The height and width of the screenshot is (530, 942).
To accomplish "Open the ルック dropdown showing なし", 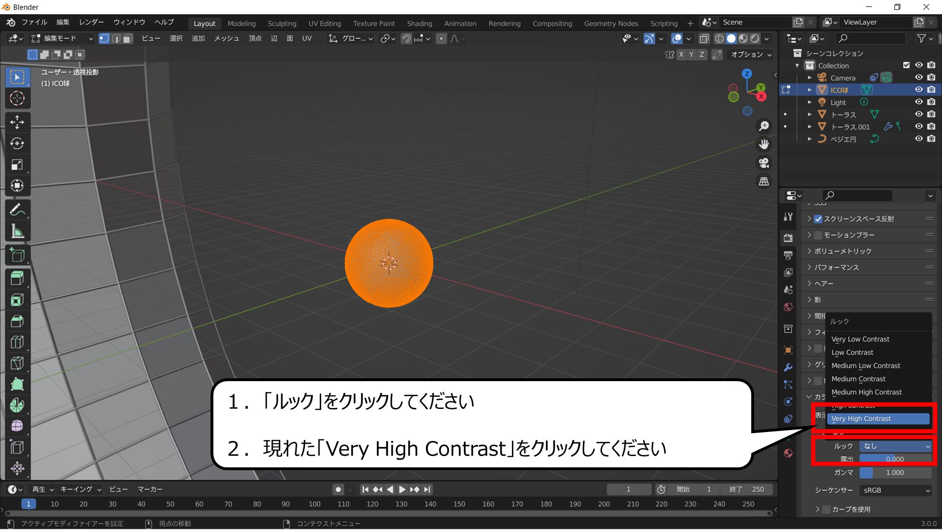I will (x=895, y=446).
